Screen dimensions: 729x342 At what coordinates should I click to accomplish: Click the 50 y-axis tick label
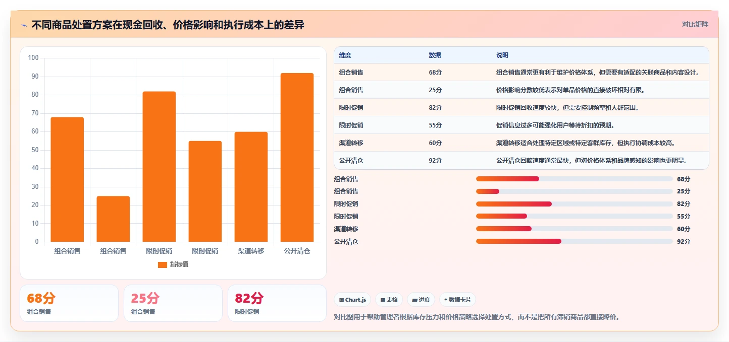(x=35, y=150)
